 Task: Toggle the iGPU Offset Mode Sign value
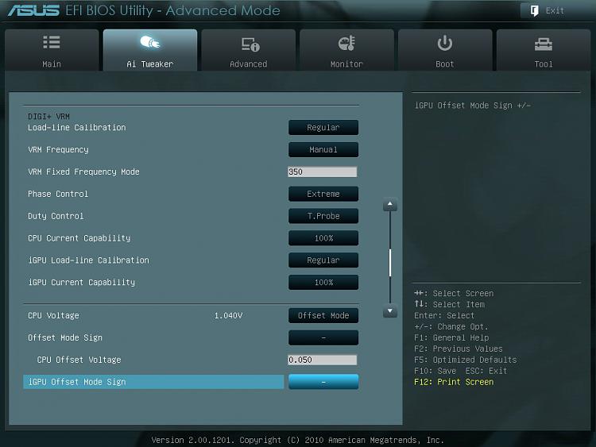[323, 382]
